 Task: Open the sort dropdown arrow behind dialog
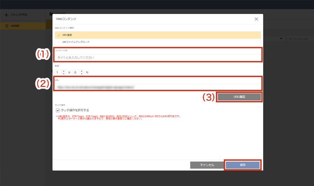[281, 39]
